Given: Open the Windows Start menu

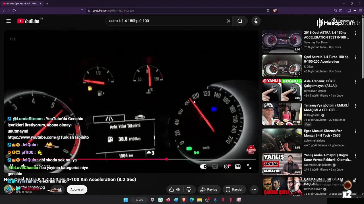Looking at the screenshot, I should click(x=125, y=200).
